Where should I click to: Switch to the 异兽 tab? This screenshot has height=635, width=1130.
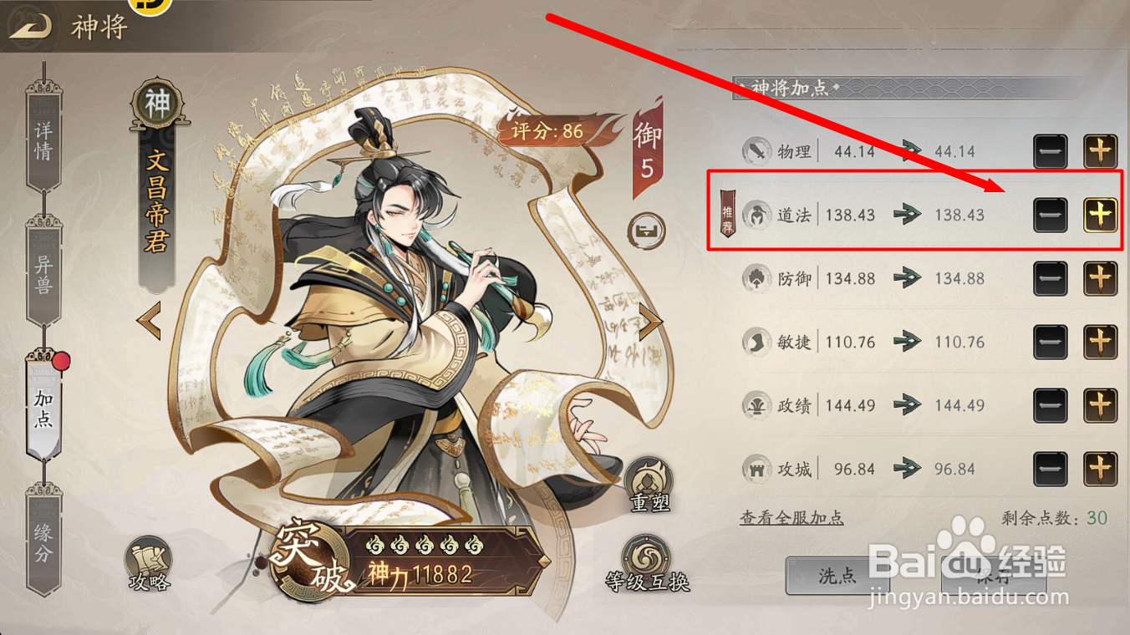43,274
